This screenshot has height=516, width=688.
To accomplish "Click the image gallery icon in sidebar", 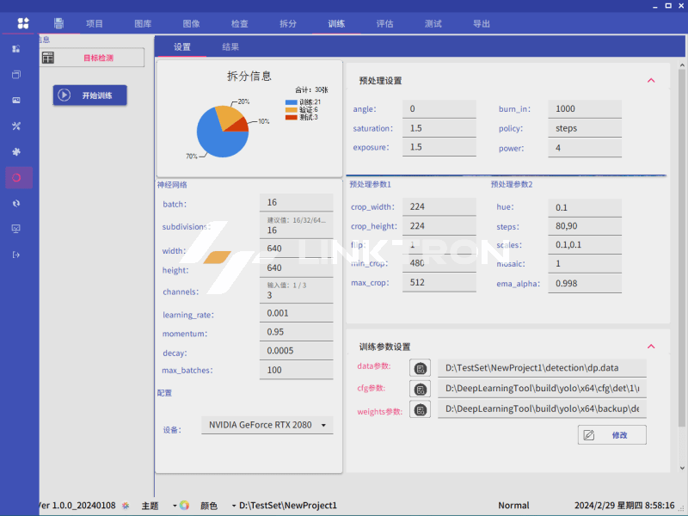I will pos(16,101).
